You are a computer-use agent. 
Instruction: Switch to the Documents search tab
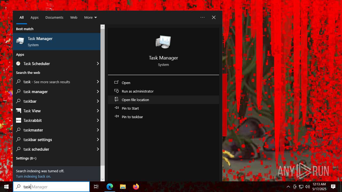click(54, 17)
